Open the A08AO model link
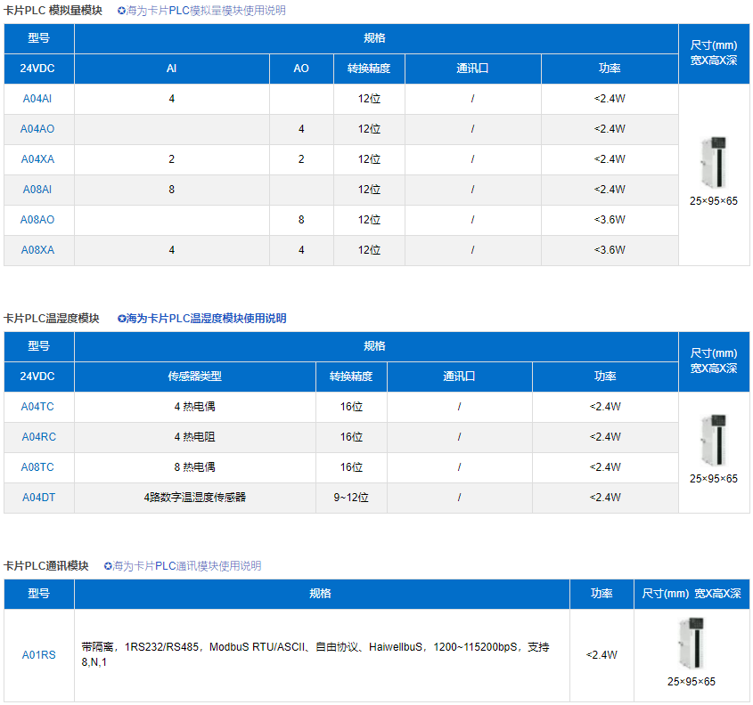The height and width of the screenshot is (705, 753). 37,220
